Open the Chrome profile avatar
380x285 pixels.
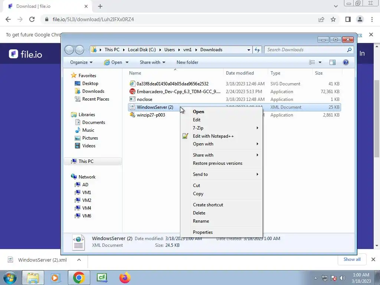coord(360,19)
